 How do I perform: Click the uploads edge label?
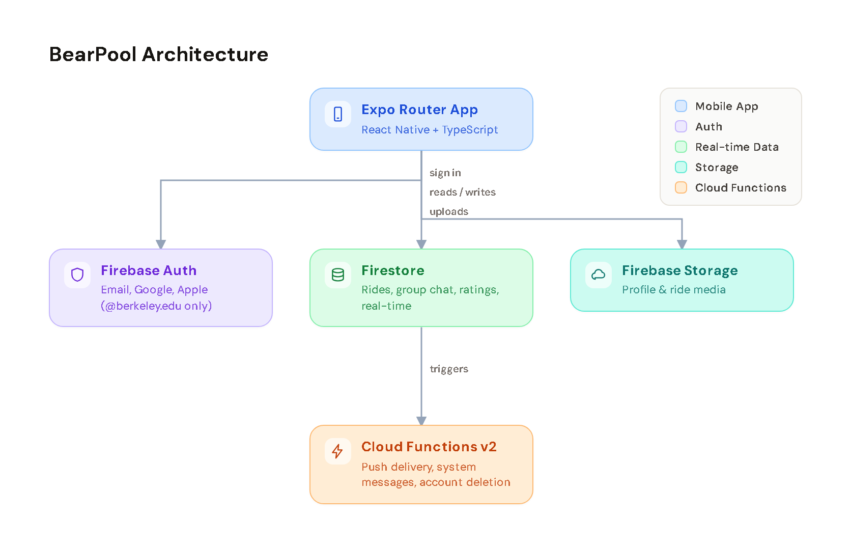click(x=449, y=211)
